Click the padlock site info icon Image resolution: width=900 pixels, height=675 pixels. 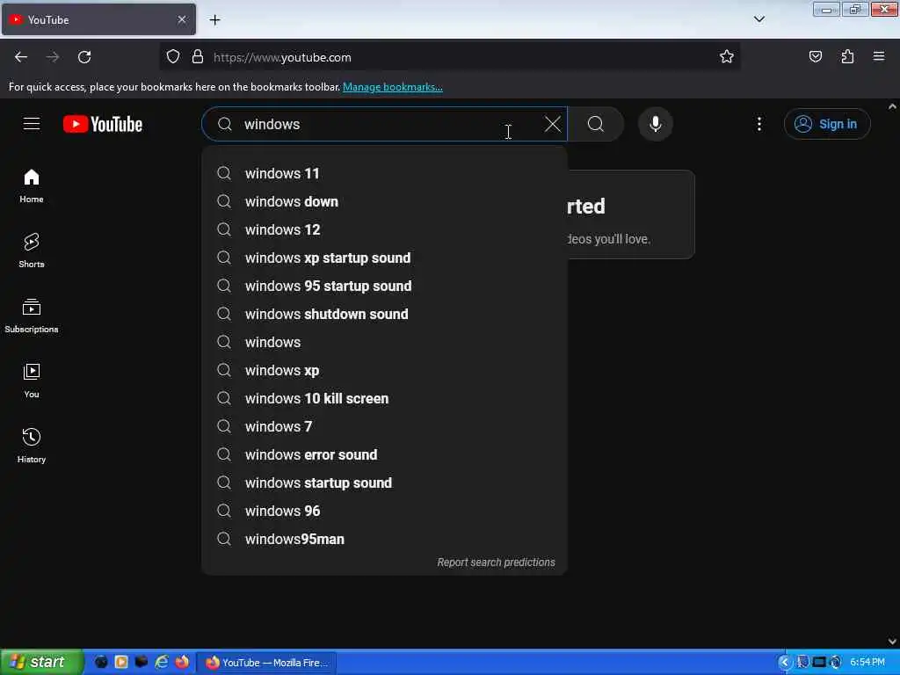[198, 57]
